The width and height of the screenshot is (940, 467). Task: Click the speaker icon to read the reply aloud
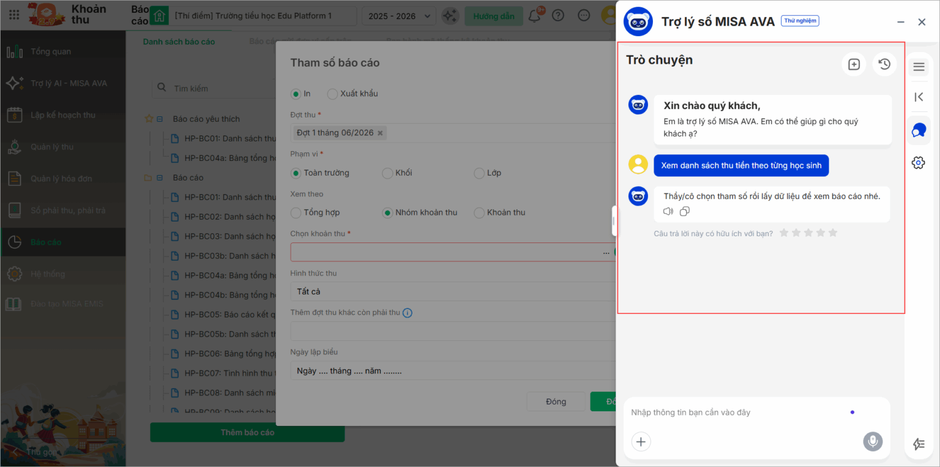[x=668, y=211]
